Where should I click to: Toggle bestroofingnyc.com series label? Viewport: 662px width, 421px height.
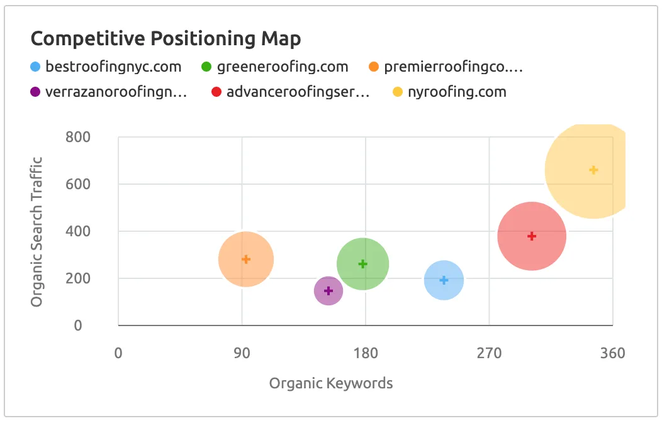113,67
